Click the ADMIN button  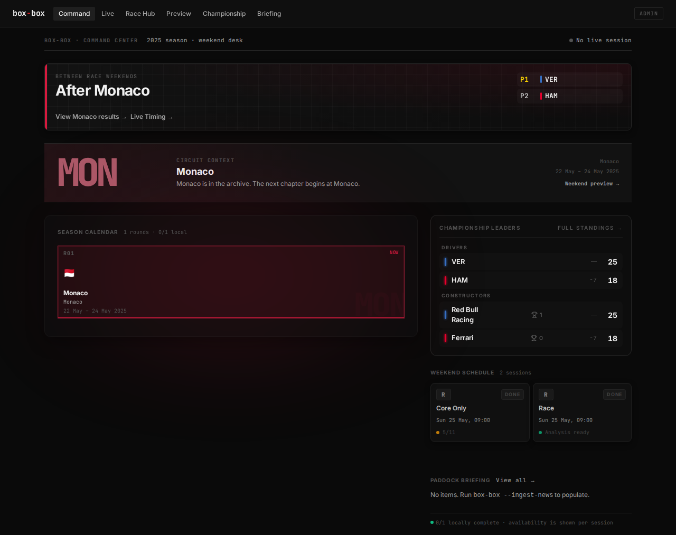pyautogui.click(x=649, y=14)
